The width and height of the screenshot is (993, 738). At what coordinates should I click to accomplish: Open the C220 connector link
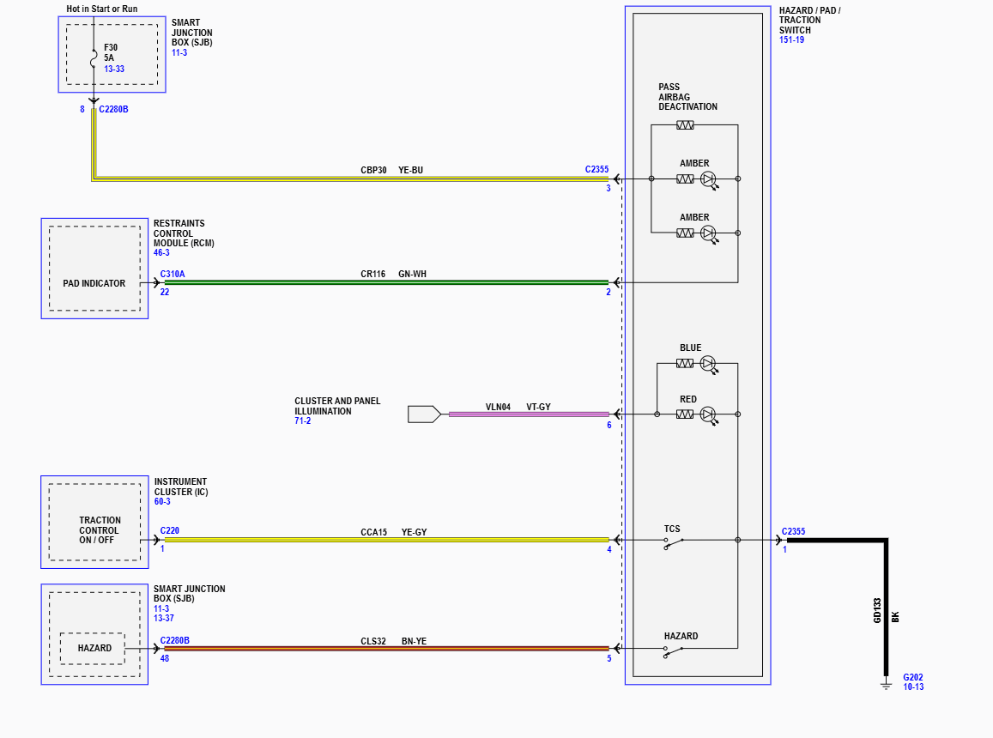point(169,531)
